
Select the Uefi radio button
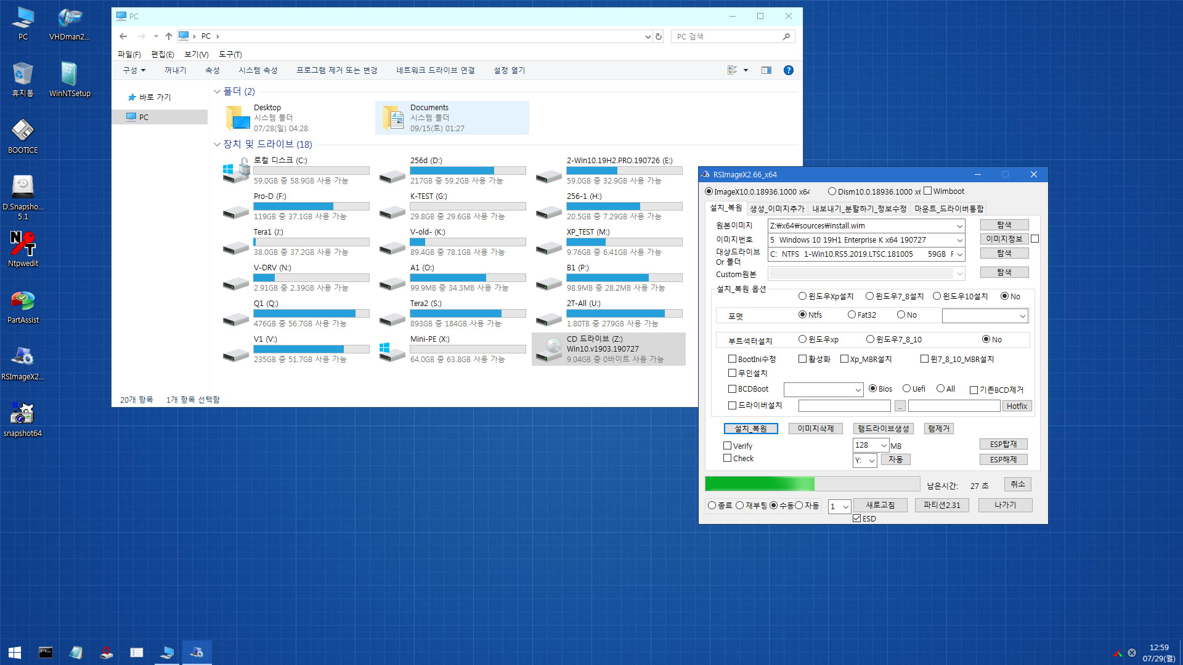pyautogui.click(x=906, y=389)
